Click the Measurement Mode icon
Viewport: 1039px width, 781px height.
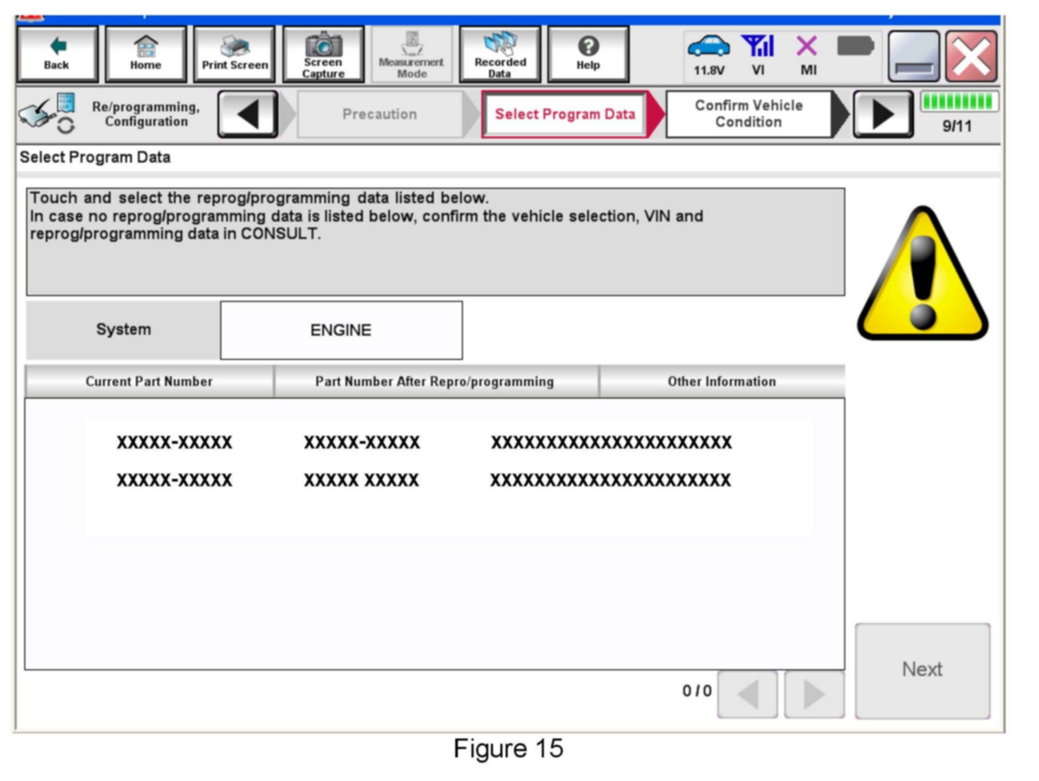(x=412, y=55)
